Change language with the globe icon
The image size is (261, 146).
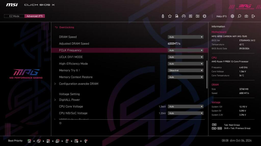(x=232, y=16)
